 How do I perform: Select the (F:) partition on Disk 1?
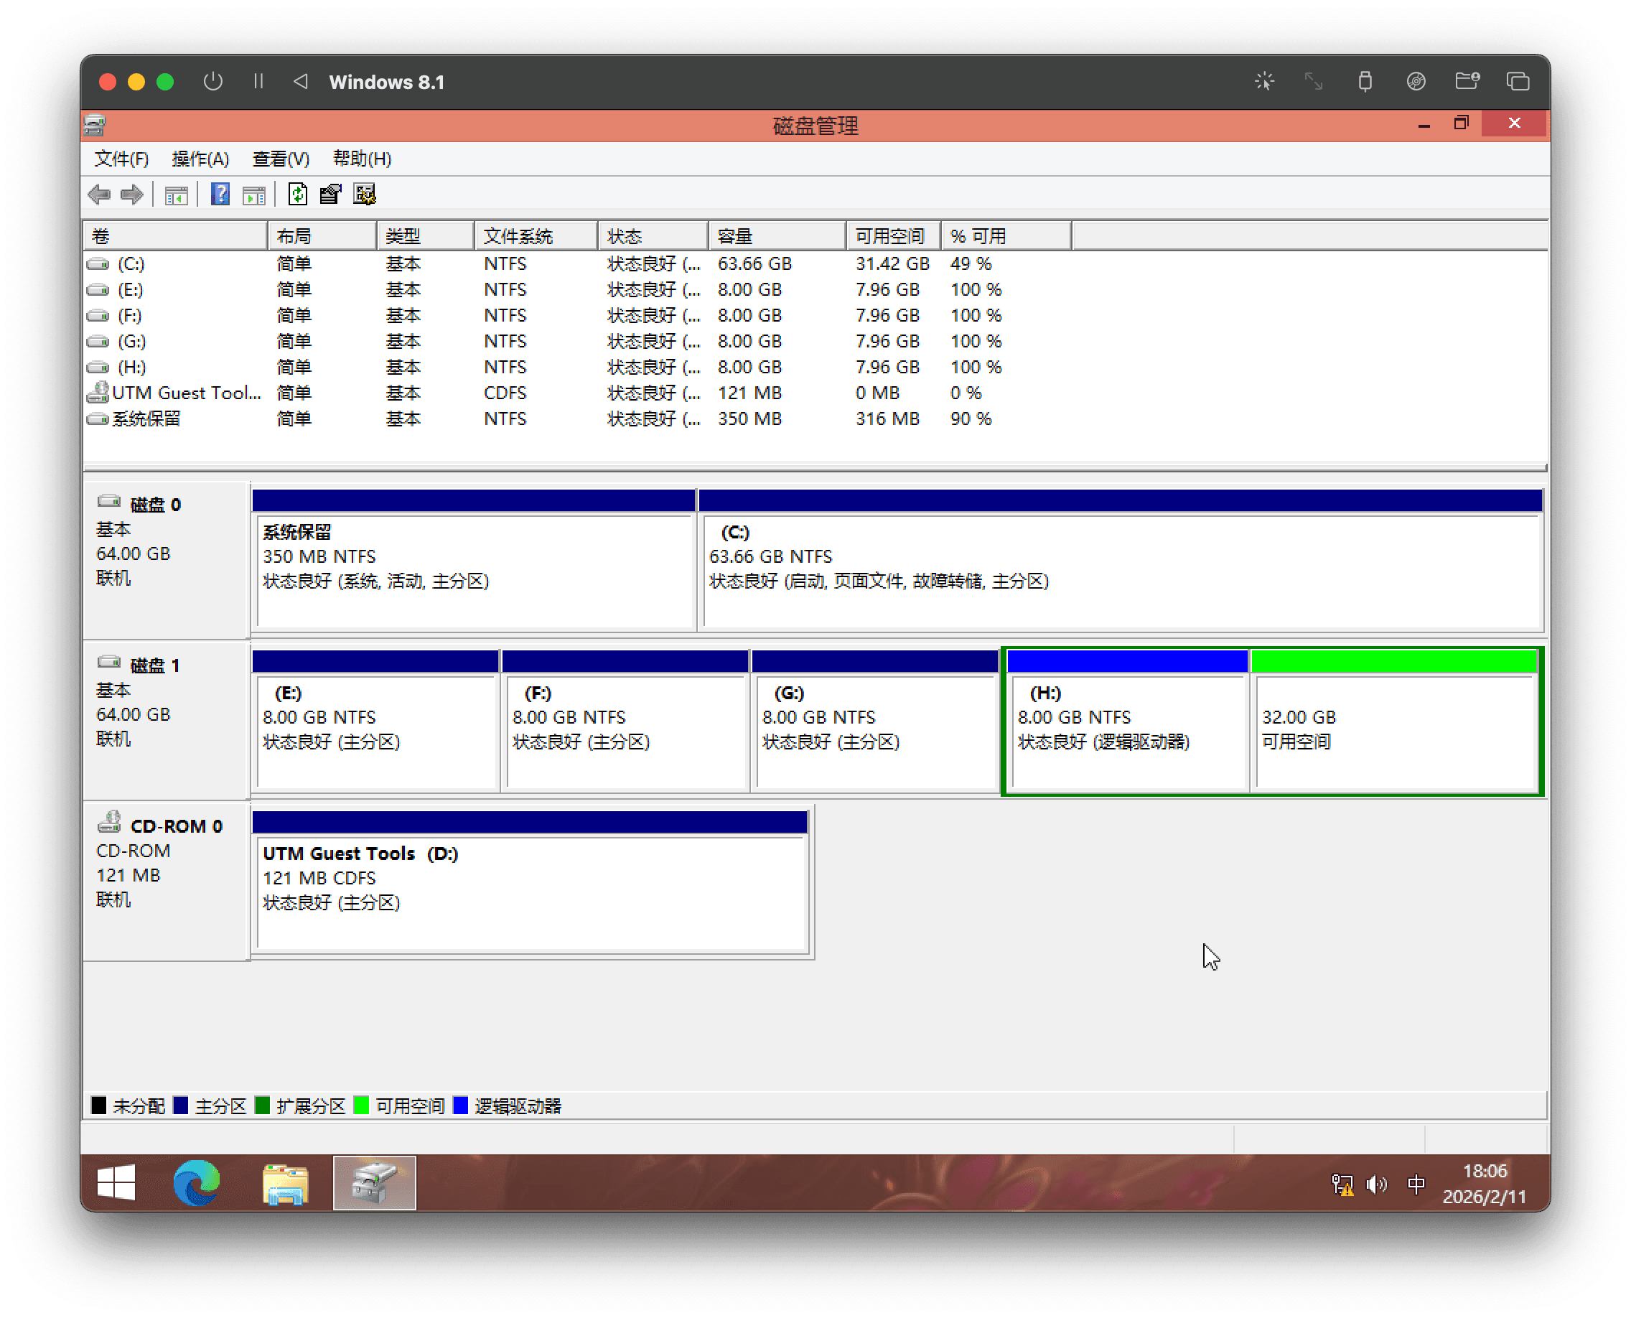[624, 729]
